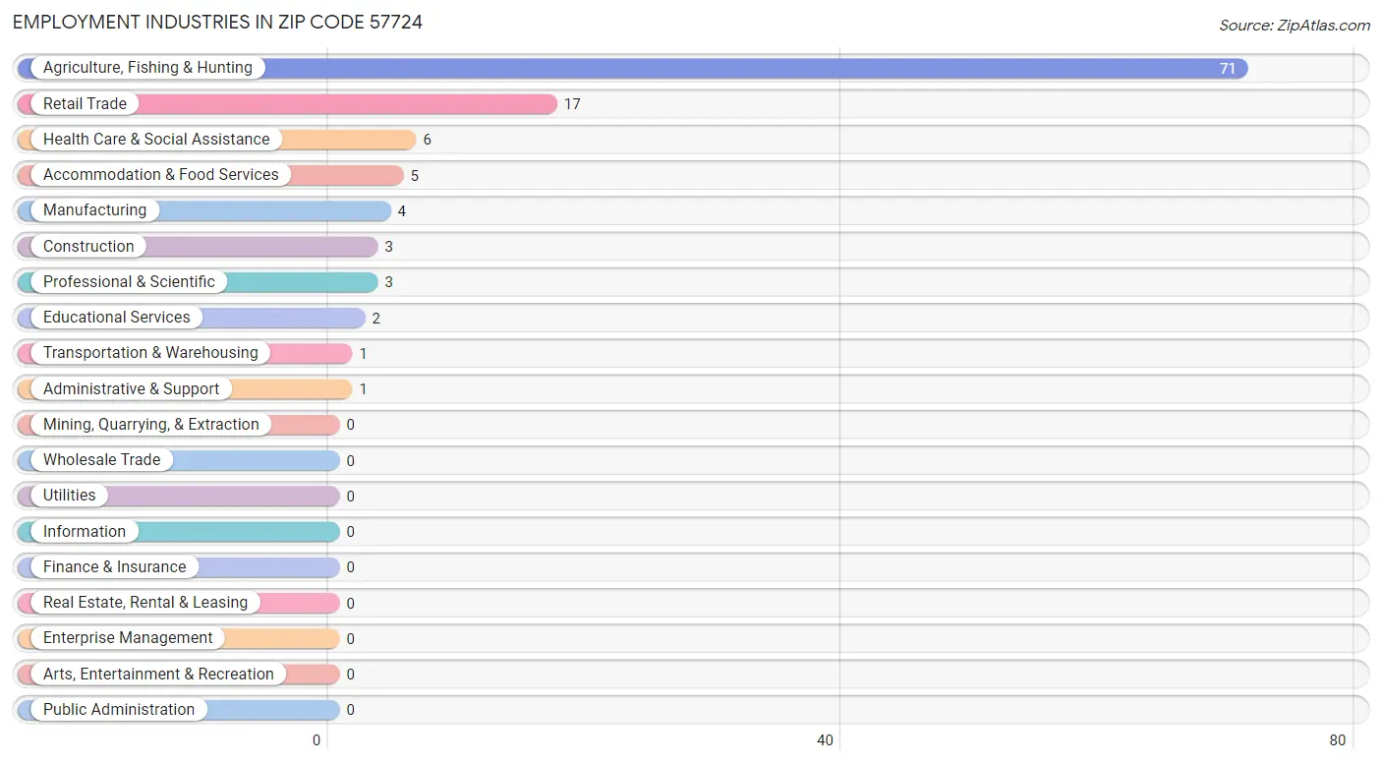Viewport: 1382px width, 764px height.
Task: Click the value 17 beside Retail Trade
Action: 572,104
